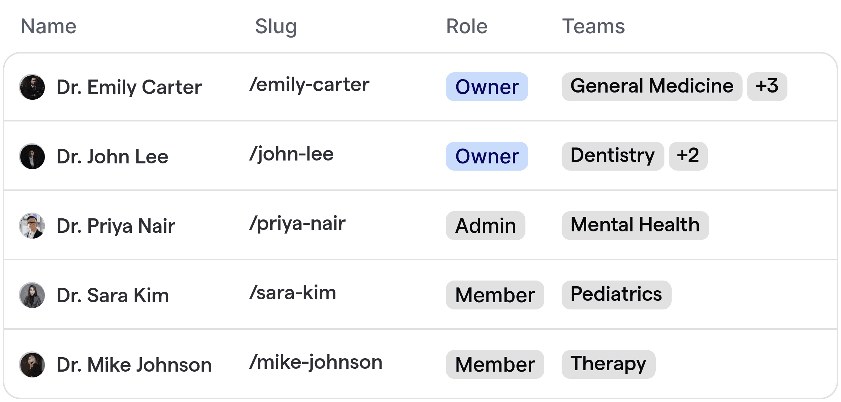
Task: Open the General Medicine team chip
Action: coord(652,86)
